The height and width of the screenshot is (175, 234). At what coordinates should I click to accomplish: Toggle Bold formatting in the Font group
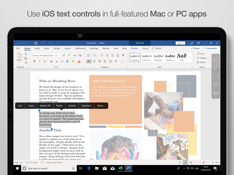[x=34, y=61]
